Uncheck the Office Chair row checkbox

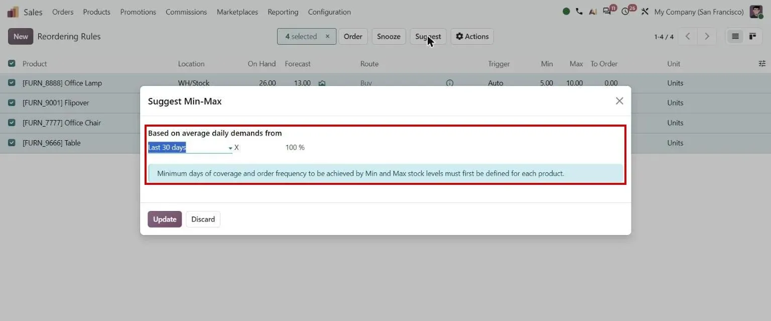[12, 123]
